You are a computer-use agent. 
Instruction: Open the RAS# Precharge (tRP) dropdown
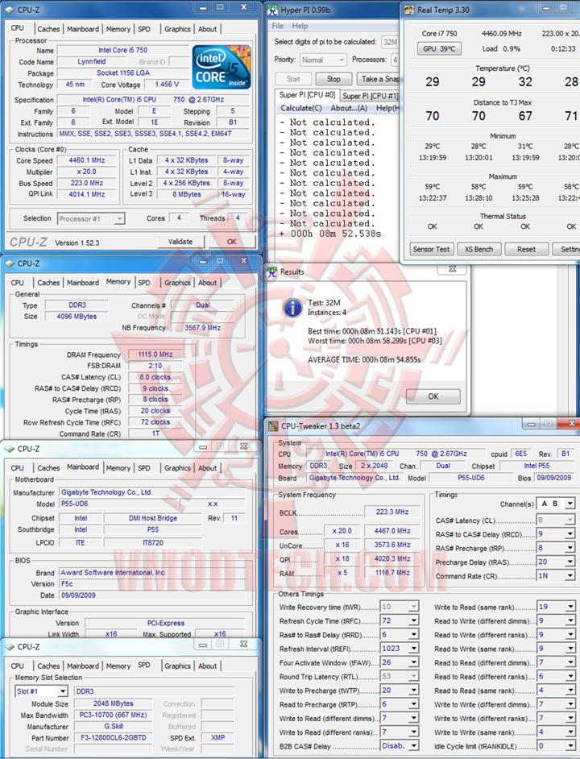click(x=556, y=548)
